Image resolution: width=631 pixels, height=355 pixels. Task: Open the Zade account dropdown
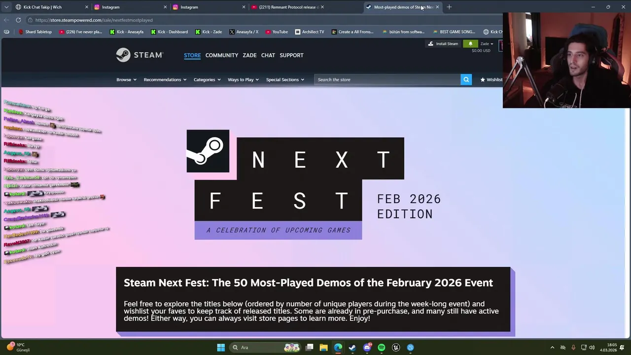487,44
